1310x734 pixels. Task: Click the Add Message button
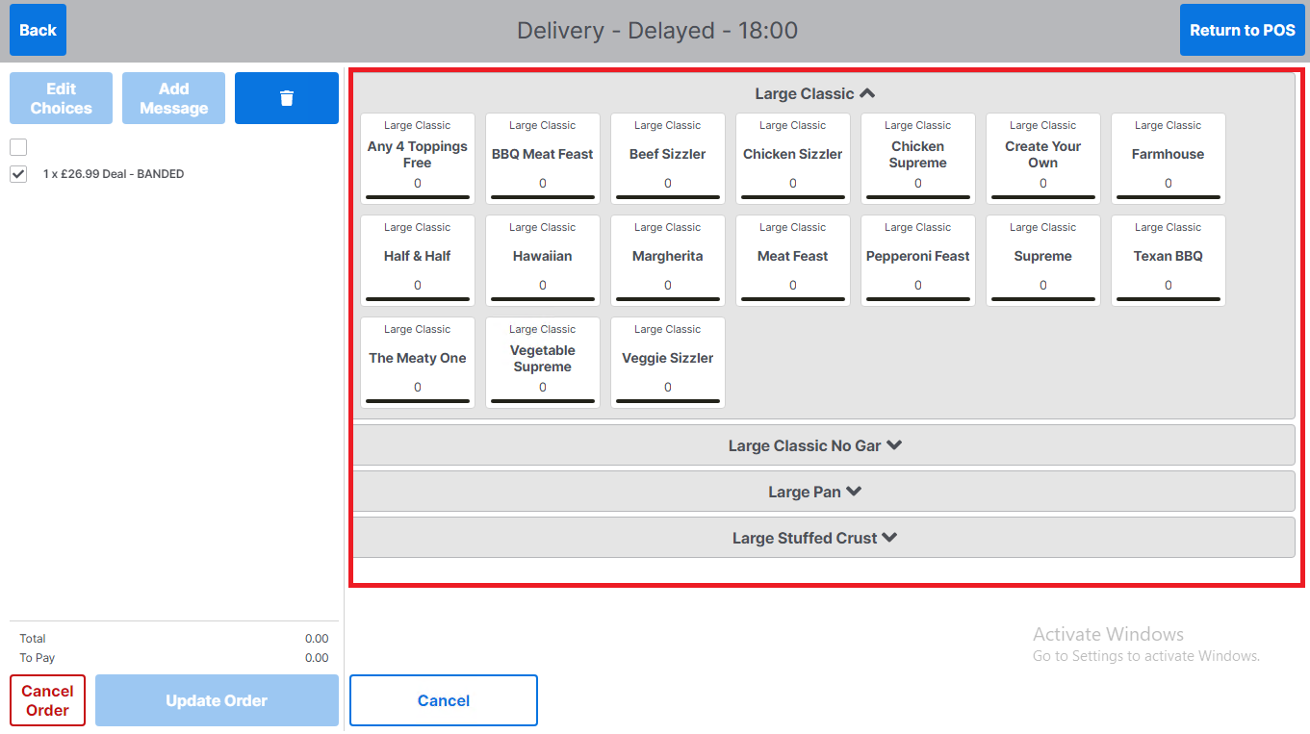173,98
